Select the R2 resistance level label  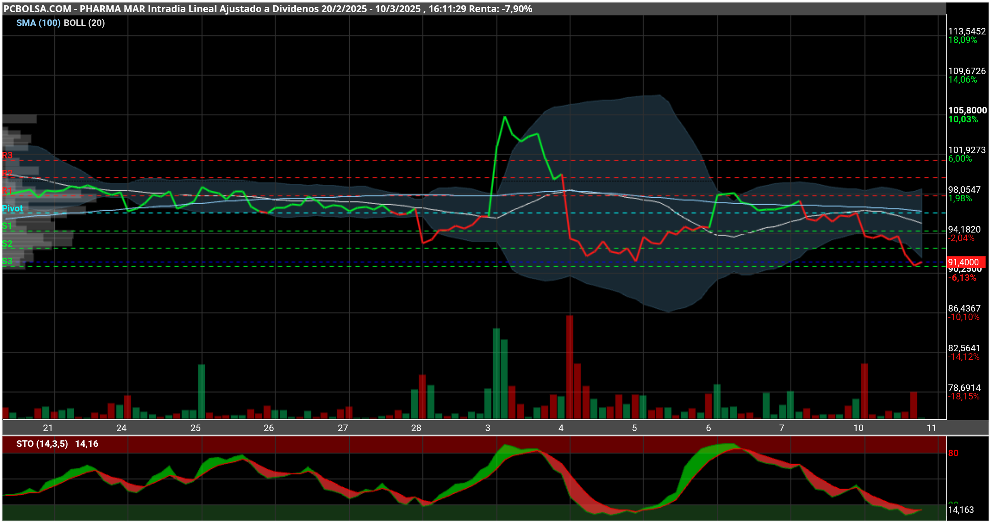(x=7, y=173)
